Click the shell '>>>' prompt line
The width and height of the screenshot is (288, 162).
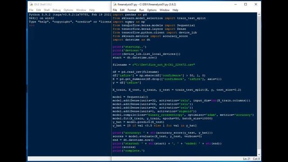point(32,25)
